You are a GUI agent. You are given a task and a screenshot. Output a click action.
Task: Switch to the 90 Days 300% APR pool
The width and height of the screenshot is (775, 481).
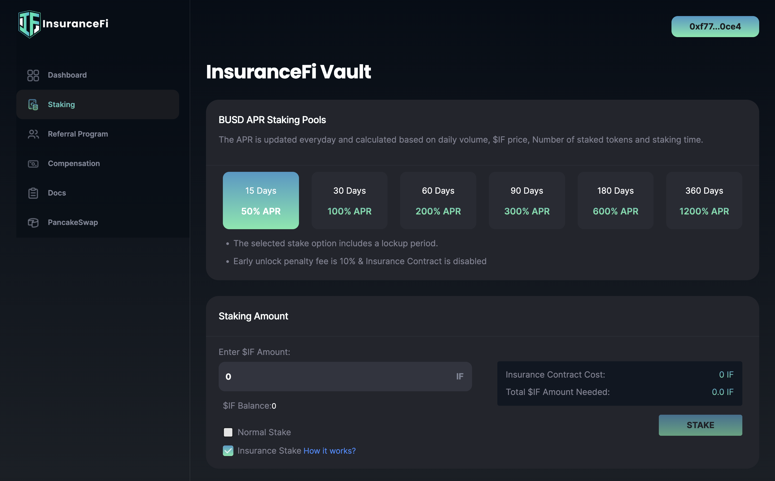pos(527,201)
